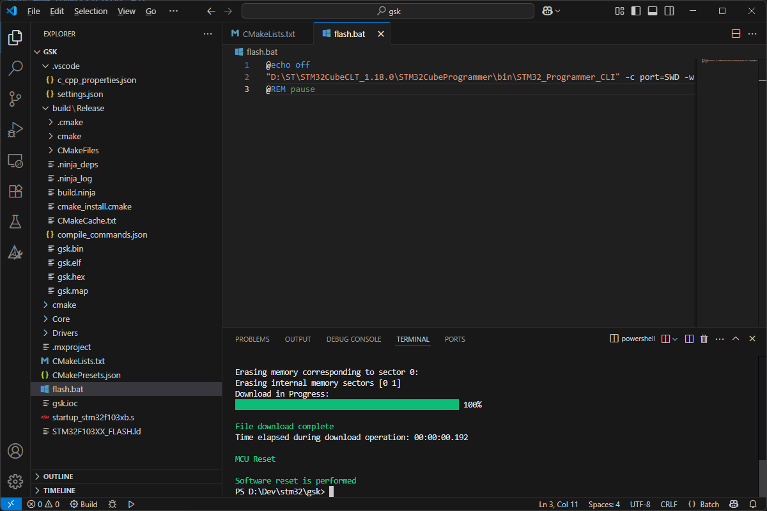767x511 pixels.
Task: Expand the TIMELINE section
Action: click(x=37, y=491)
